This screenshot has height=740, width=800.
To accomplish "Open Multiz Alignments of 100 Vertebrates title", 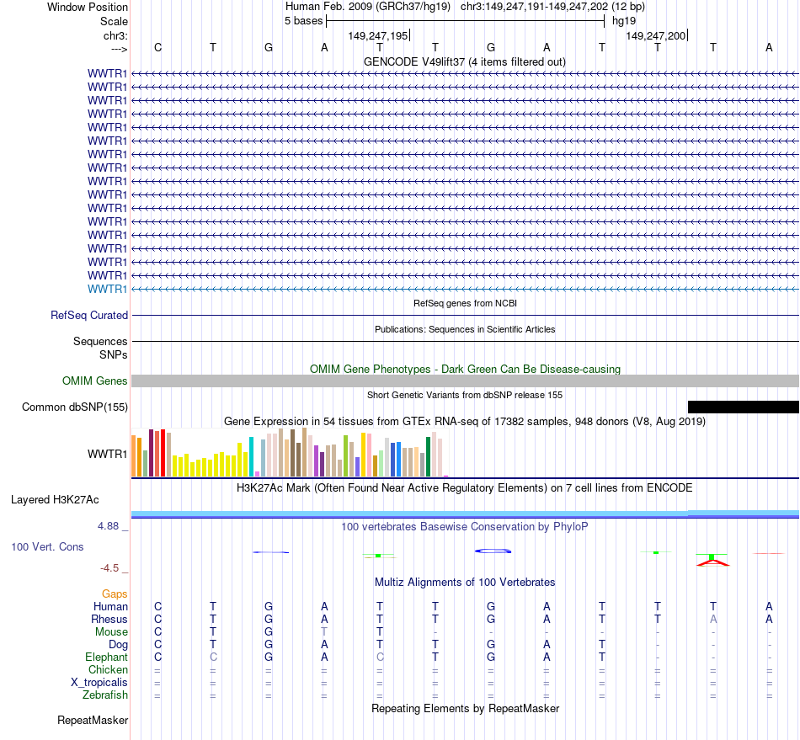I will click(465, 582).
